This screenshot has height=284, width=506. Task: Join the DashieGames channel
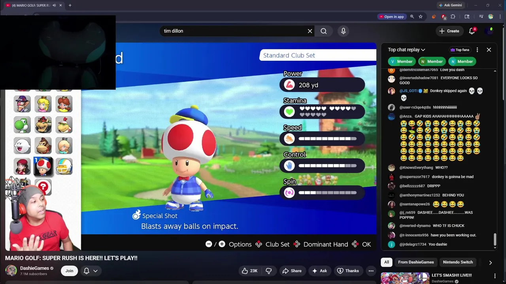69,271
